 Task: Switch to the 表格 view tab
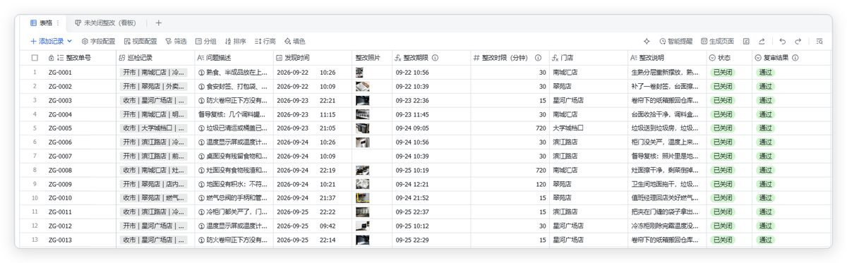42,23
